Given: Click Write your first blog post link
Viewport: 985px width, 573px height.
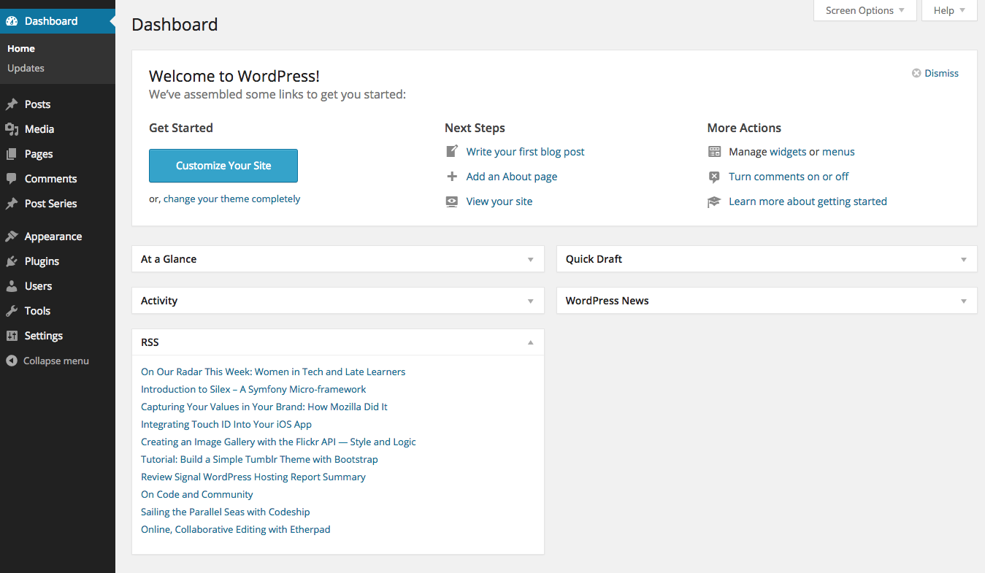Looking at the screenshot, I should (x=526, y=152).
